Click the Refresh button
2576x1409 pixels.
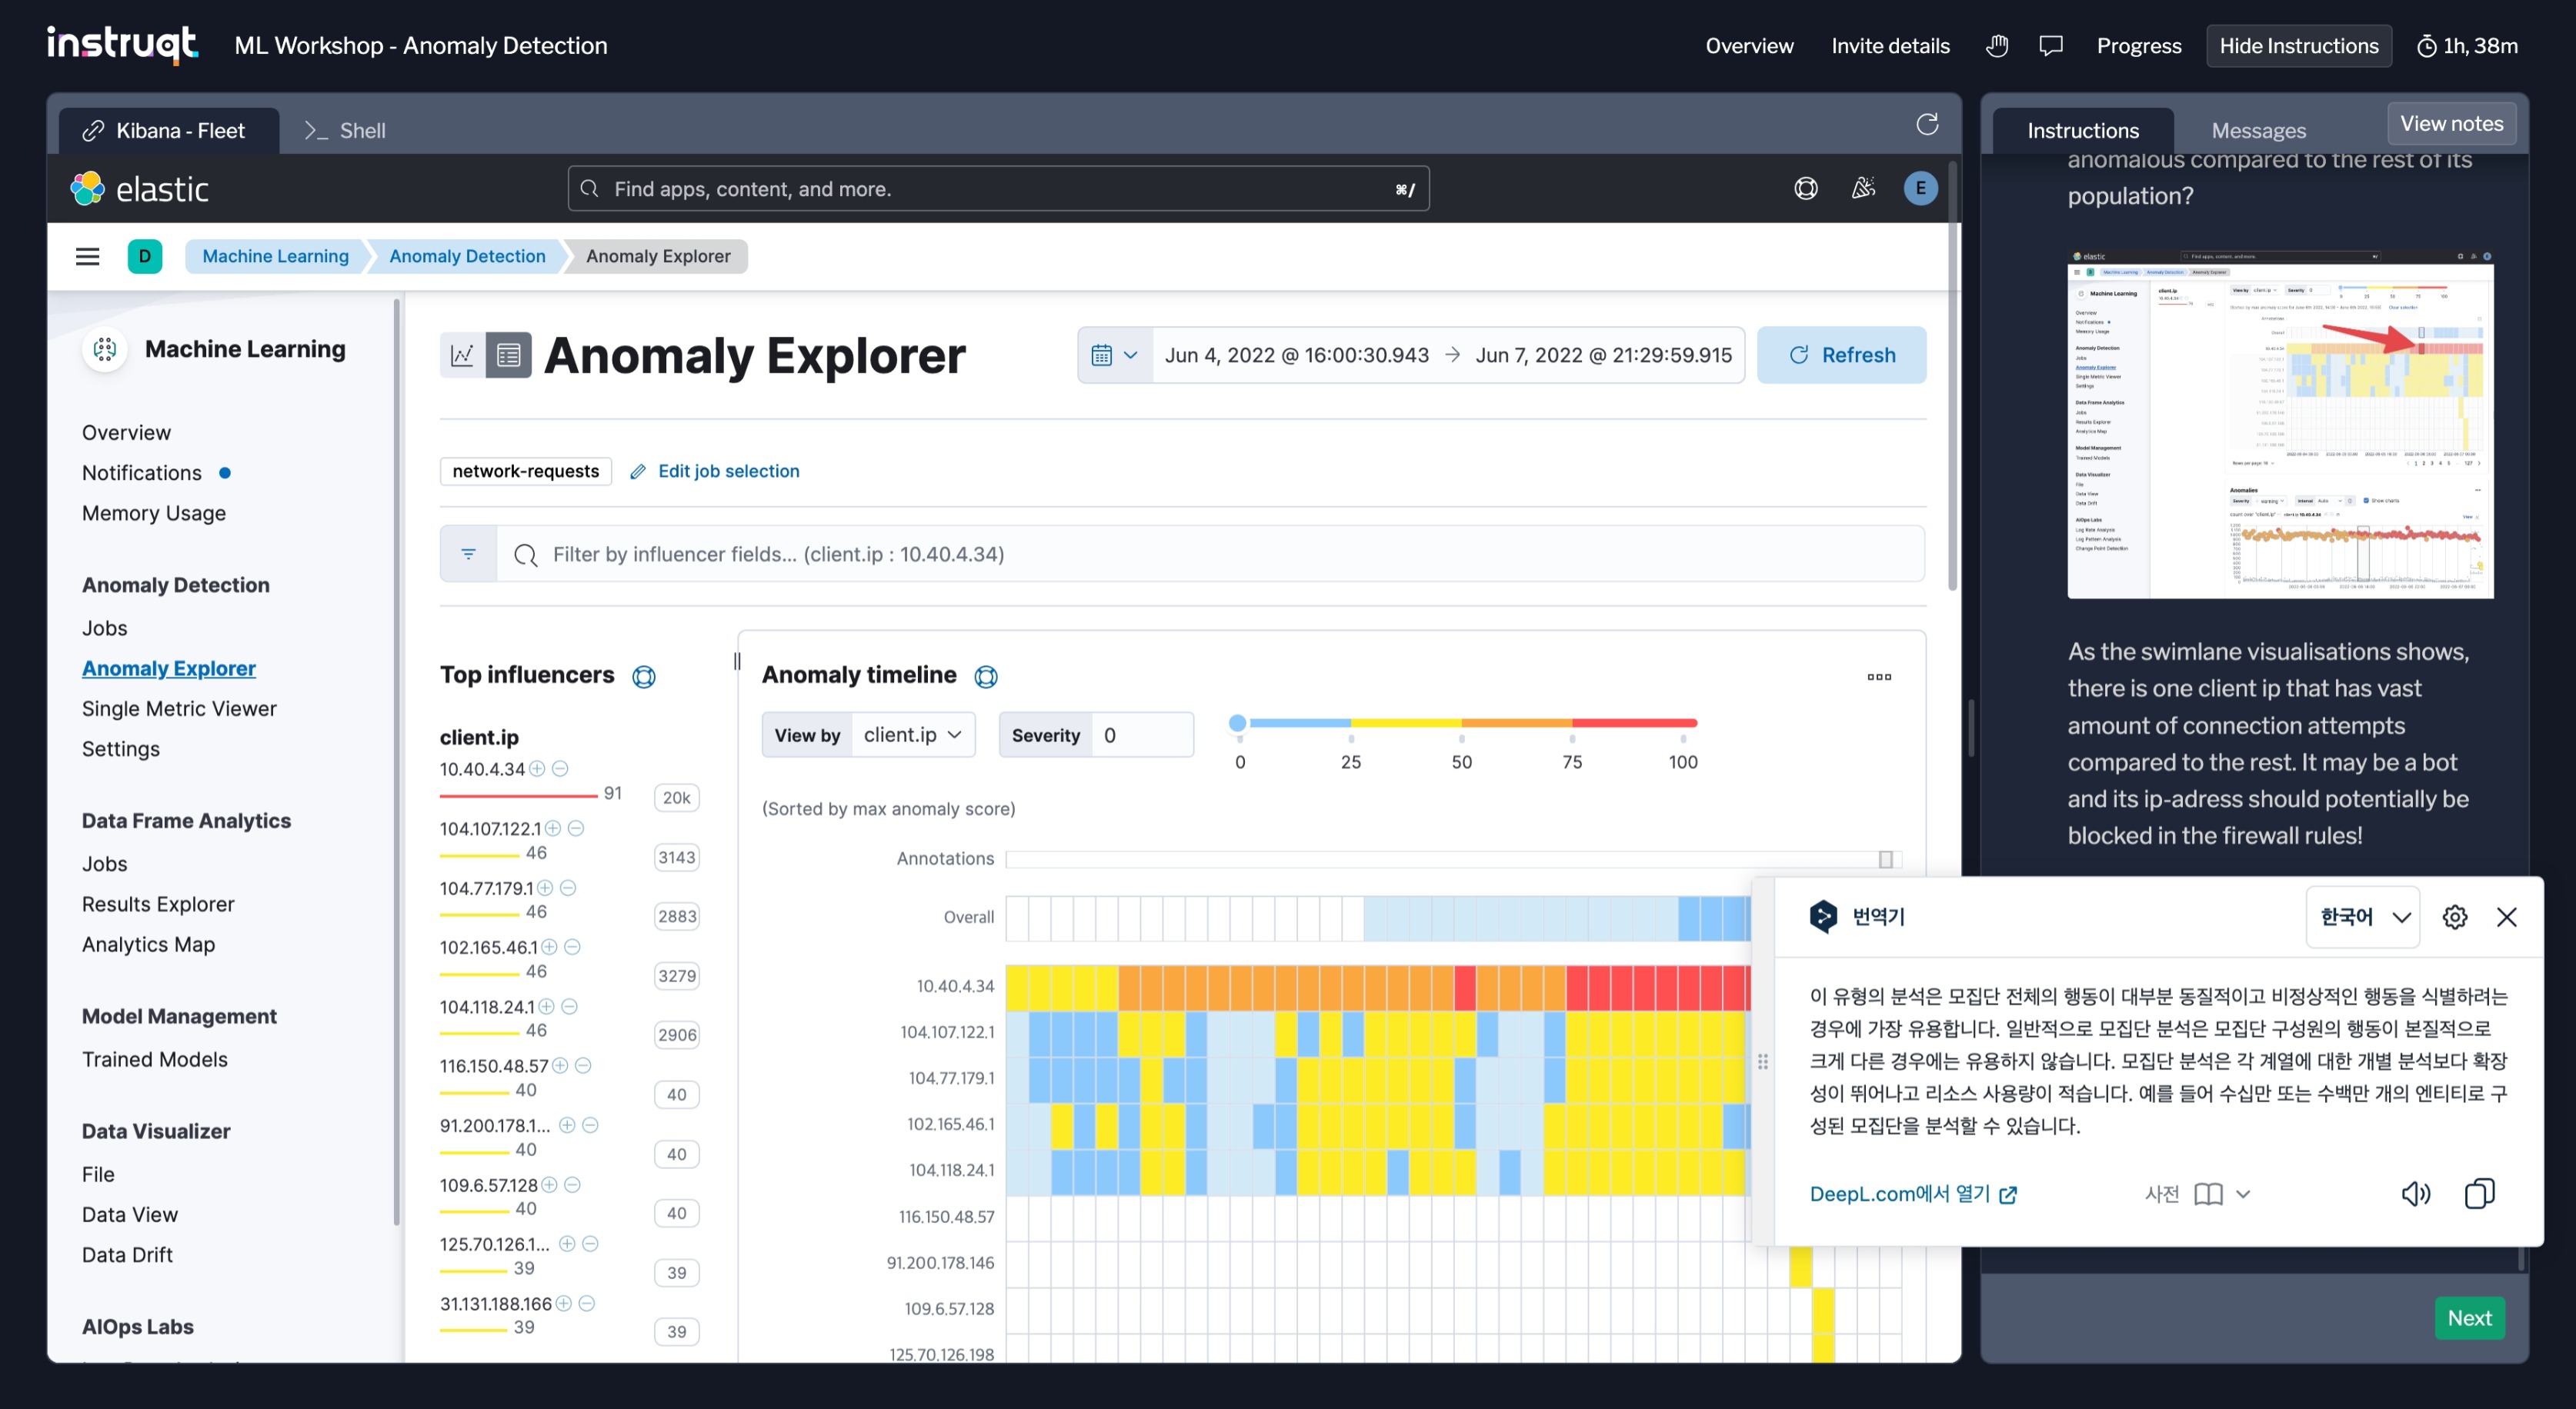pyautogui.click(x=1841, y=355)
